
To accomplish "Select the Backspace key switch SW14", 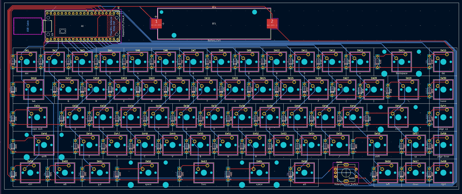I will point(402,62).
